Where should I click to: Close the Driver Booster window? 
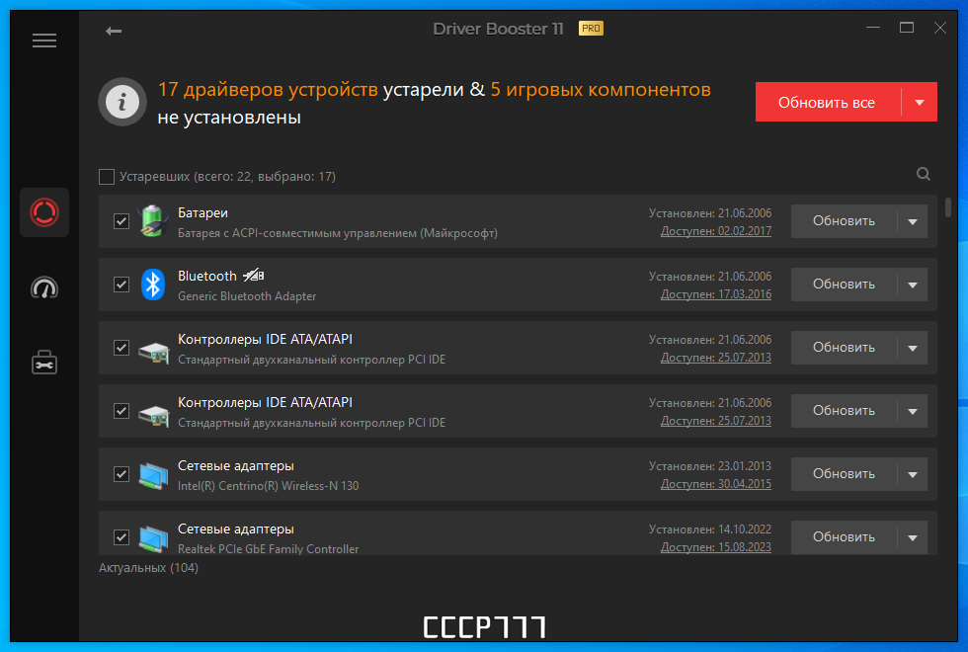coord(940,28)
